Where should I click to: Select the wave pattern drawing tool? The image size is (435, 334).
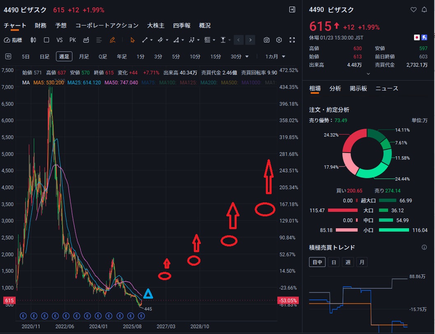(192, 40)
